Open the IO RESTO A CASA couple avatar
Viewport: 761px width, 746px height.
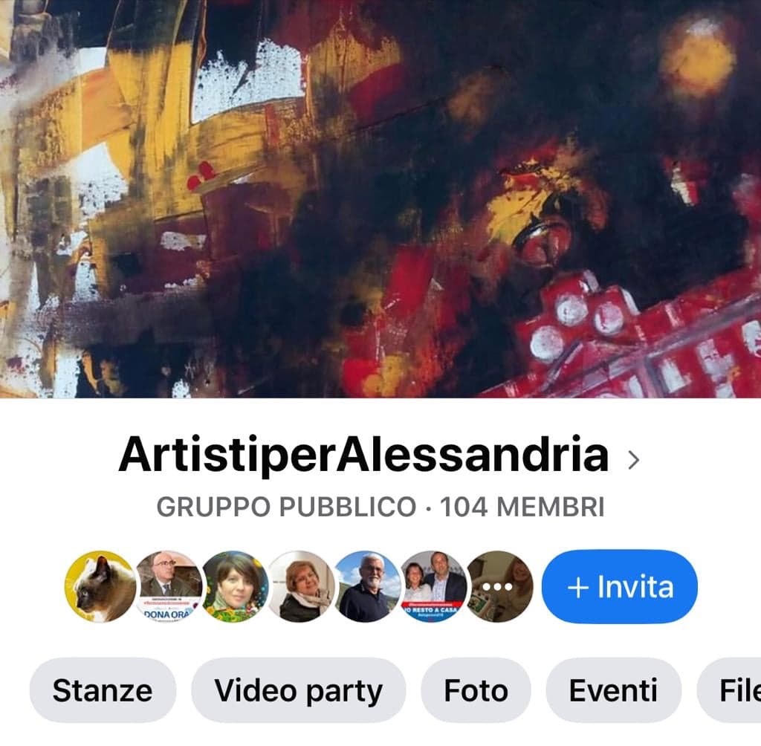pyautogui.click(x=433, y=586)
